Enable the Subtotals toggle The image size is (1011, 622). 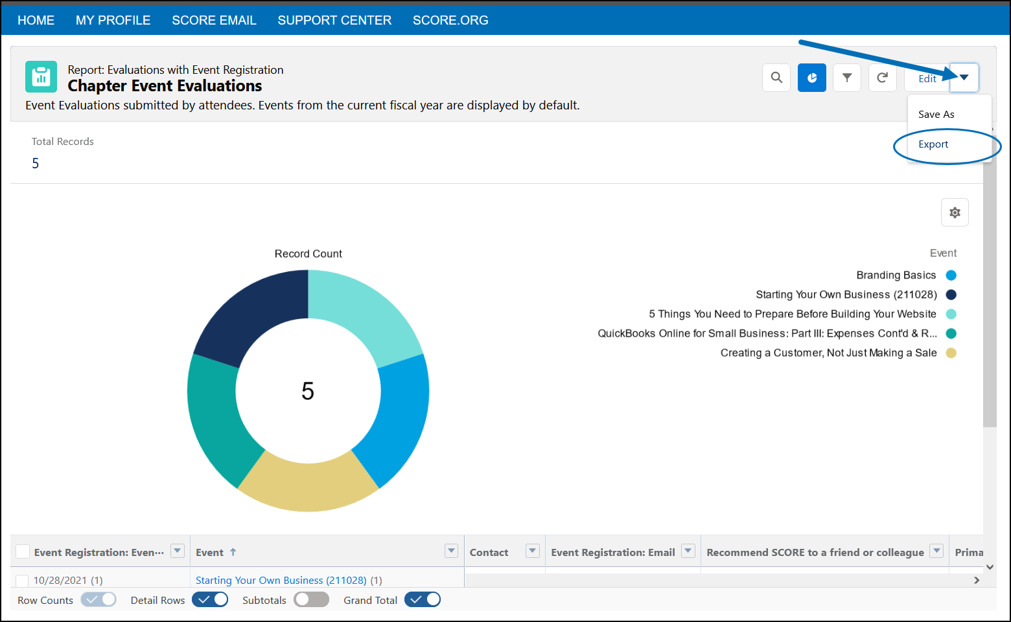pos(311,600)
